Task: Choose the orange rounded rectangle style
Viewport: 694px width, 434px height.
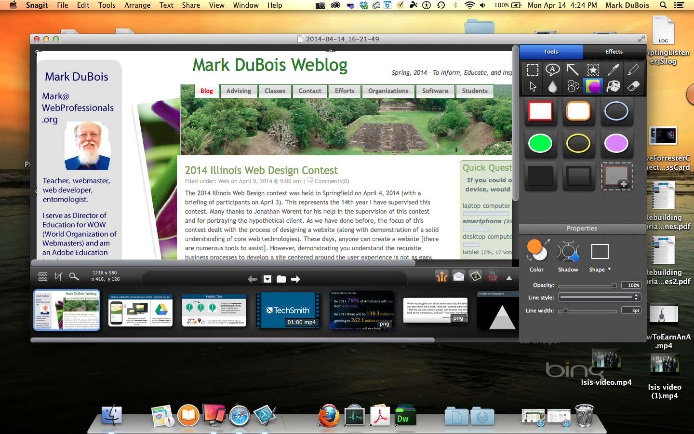Action: tap(578, 111)
